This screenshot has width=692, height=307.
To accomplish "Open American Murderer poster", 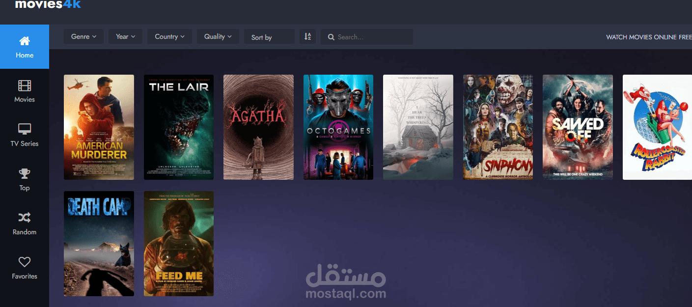I will [99, 127].
